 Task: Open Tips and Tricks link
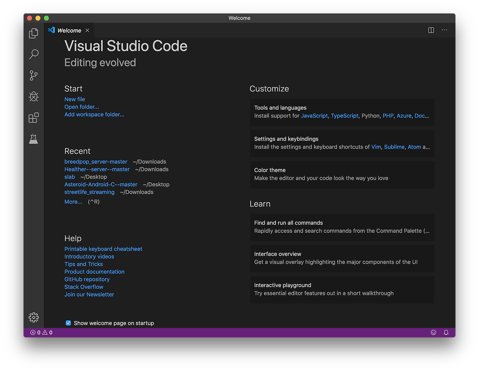83,264
